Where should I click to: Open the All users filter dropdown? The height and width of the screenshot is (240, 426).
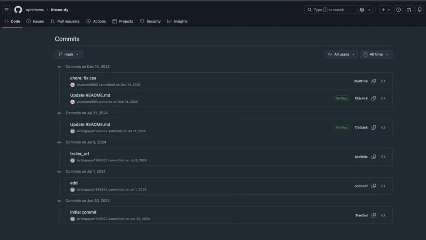341,54
